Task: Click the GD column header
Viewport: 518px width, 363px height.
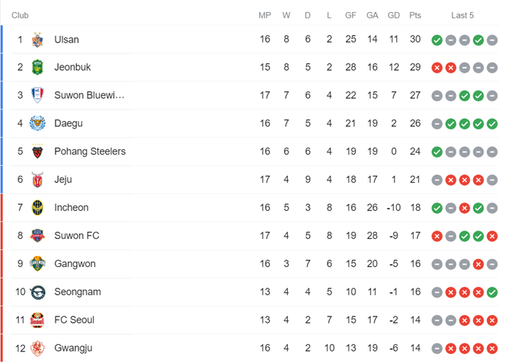Action: [x=393, y=15]
